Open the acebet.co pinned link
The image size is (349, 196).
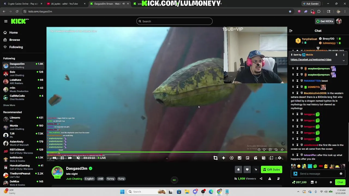311,60
